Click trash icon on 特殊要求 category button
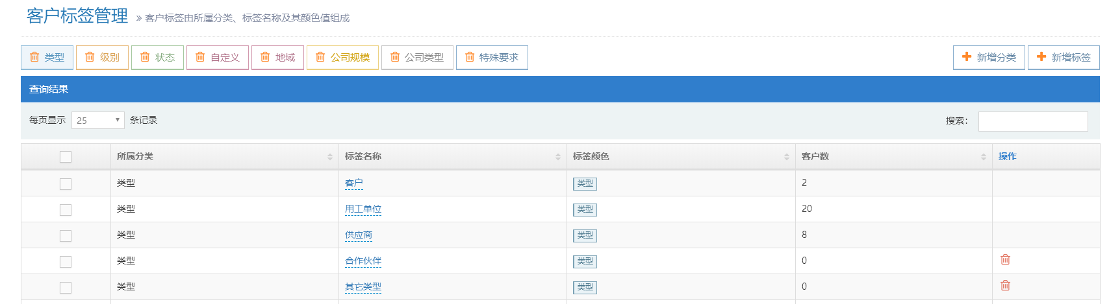 (x=470, y=57)
